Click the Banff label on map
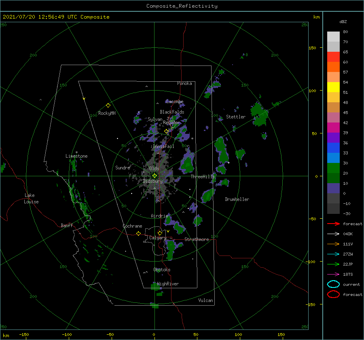Screen dimensions: 364x340 point(67,225)
